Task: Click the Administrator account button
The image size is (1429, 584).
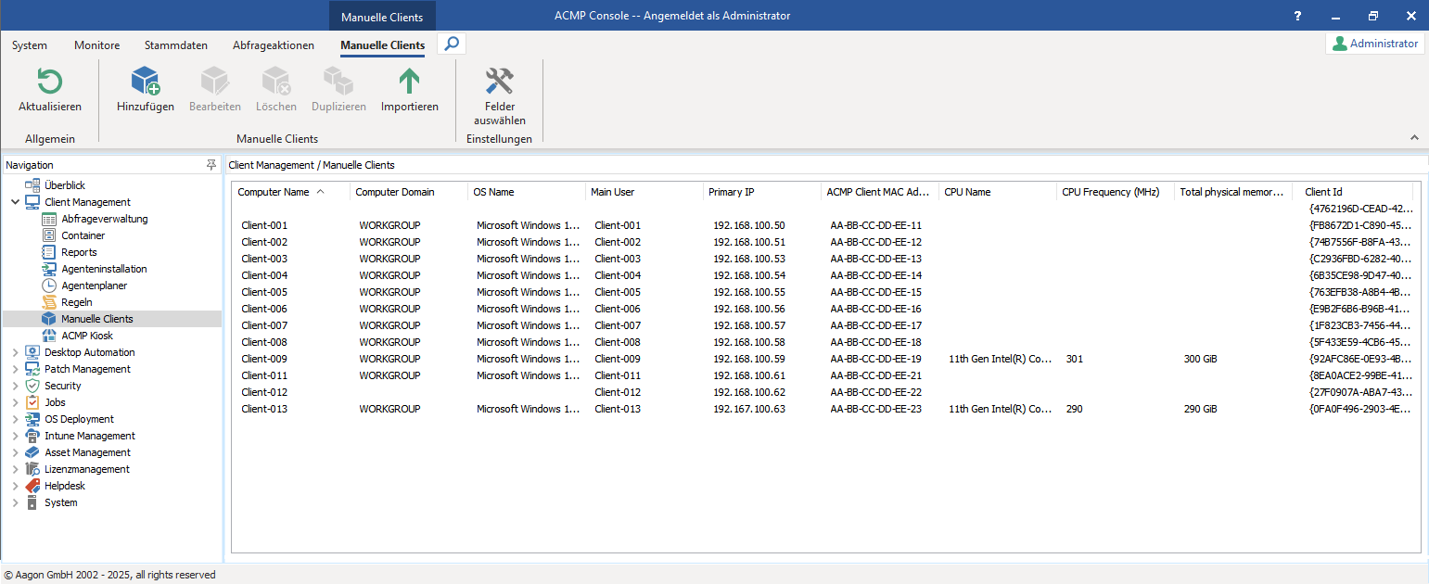Action: (x=1375, y=43)
